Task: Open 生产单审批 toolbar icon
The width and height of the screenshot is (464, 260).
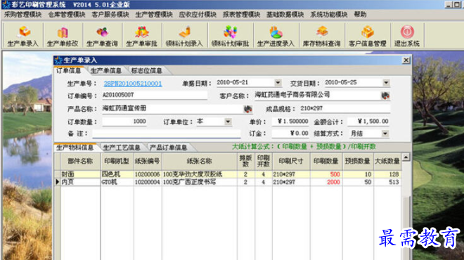Action: pos(142,36)
